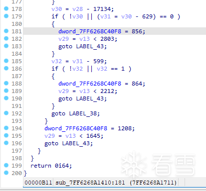
Task: Toggle breakpoint dot on line 195
Action: (6, 135)
